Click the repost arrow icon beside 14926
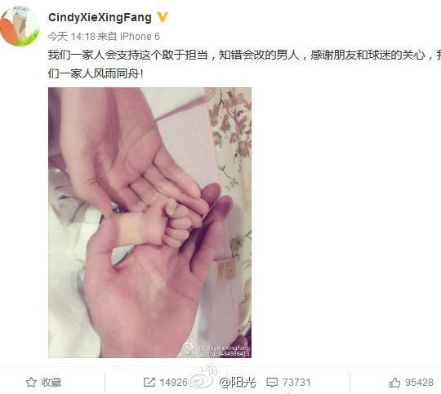441x394 pixels. coord(149,383)
